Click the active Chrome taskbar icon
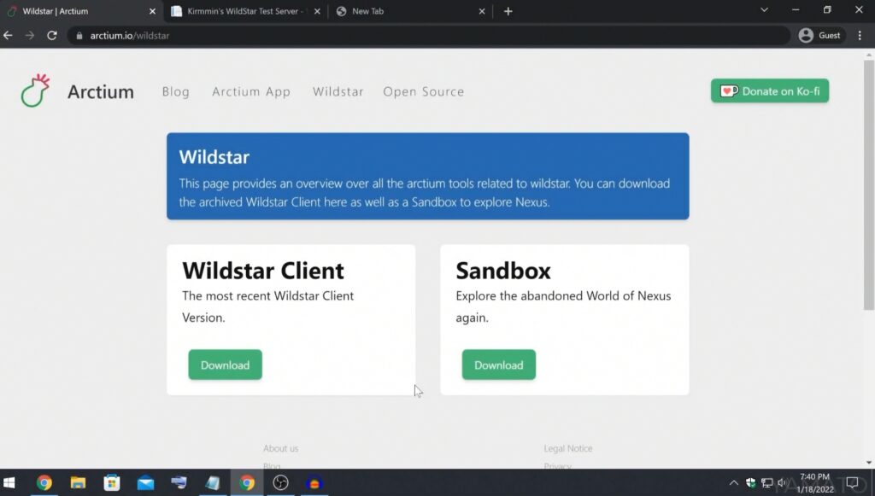Image resolution: width=875 pixels, height=496 pixels. pos(247,482)
